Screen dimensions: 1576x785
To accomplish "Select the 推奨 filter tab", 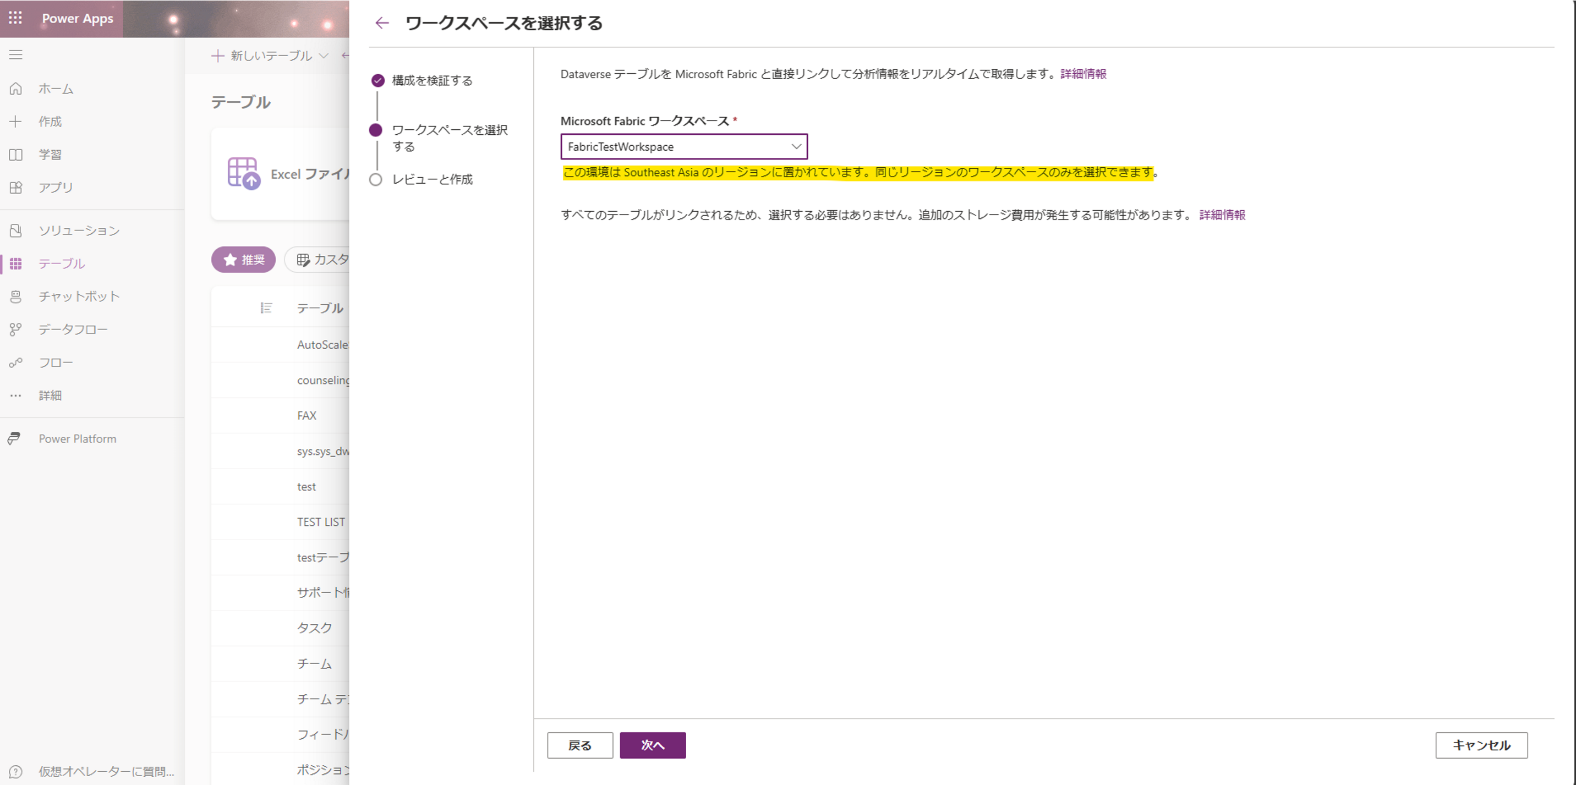I will pos(243,260).
